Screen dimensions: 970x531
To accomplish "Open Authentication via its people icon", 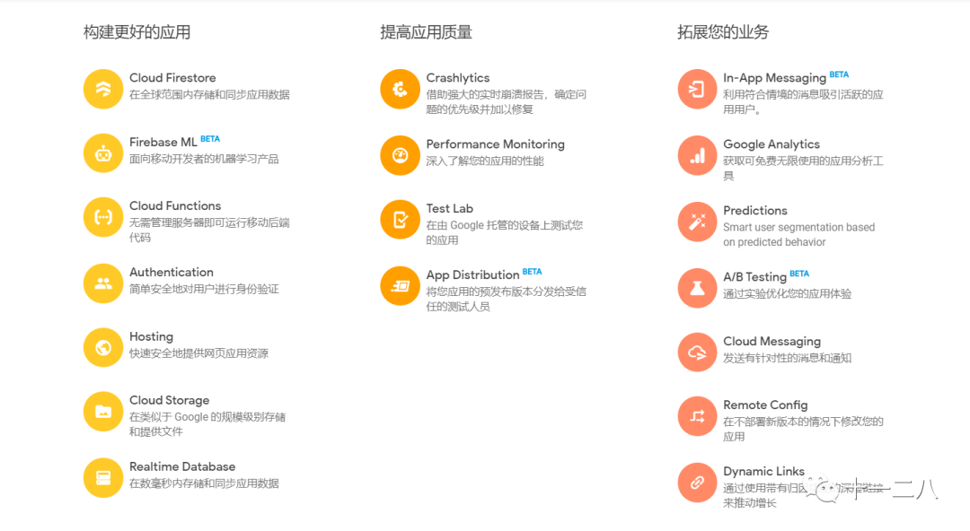I will tap(103, 283).
